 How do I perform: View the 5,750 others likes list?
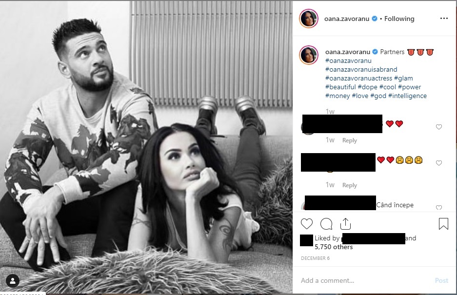tap(334, 247)
